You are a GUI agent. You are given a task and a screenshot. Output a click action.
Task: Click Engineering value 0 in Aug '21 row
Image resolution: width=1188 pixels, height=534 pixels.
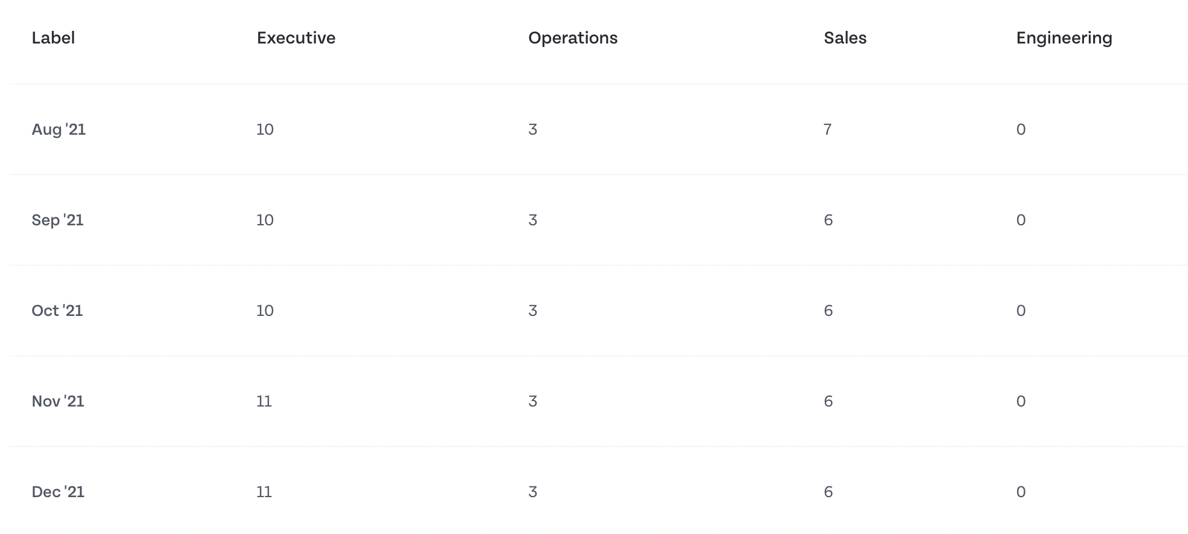coord(1021,129)
